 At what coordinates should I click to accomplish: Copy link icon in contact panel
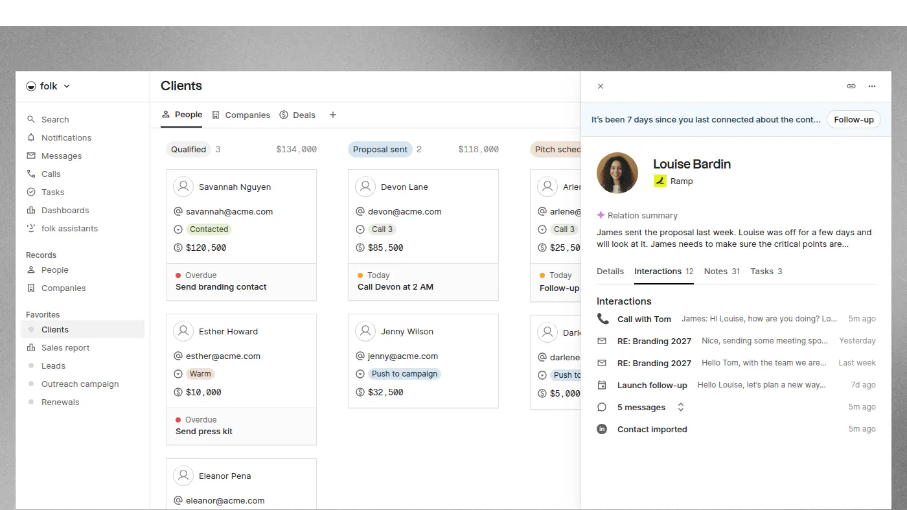coord(851,86)
